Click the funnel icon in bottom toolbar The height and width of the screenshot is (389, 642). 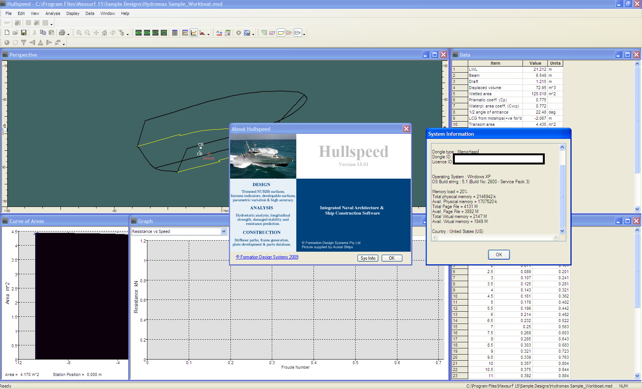[x=24, y=43]
